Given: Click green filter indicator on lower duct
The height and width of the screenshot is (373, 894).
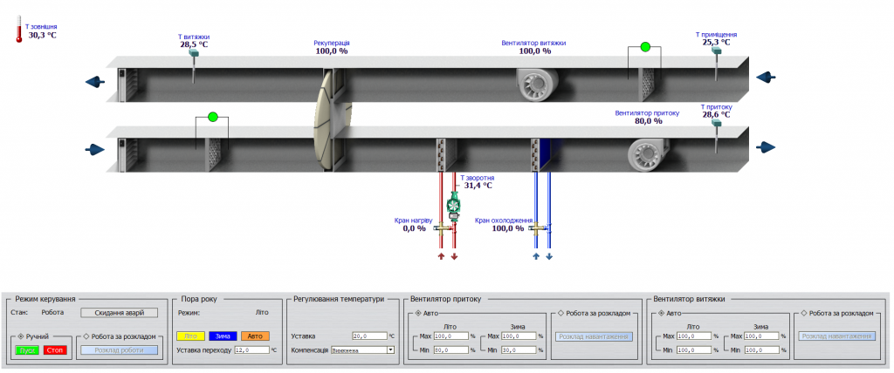Looking at the screenshot, I should 212,117.
